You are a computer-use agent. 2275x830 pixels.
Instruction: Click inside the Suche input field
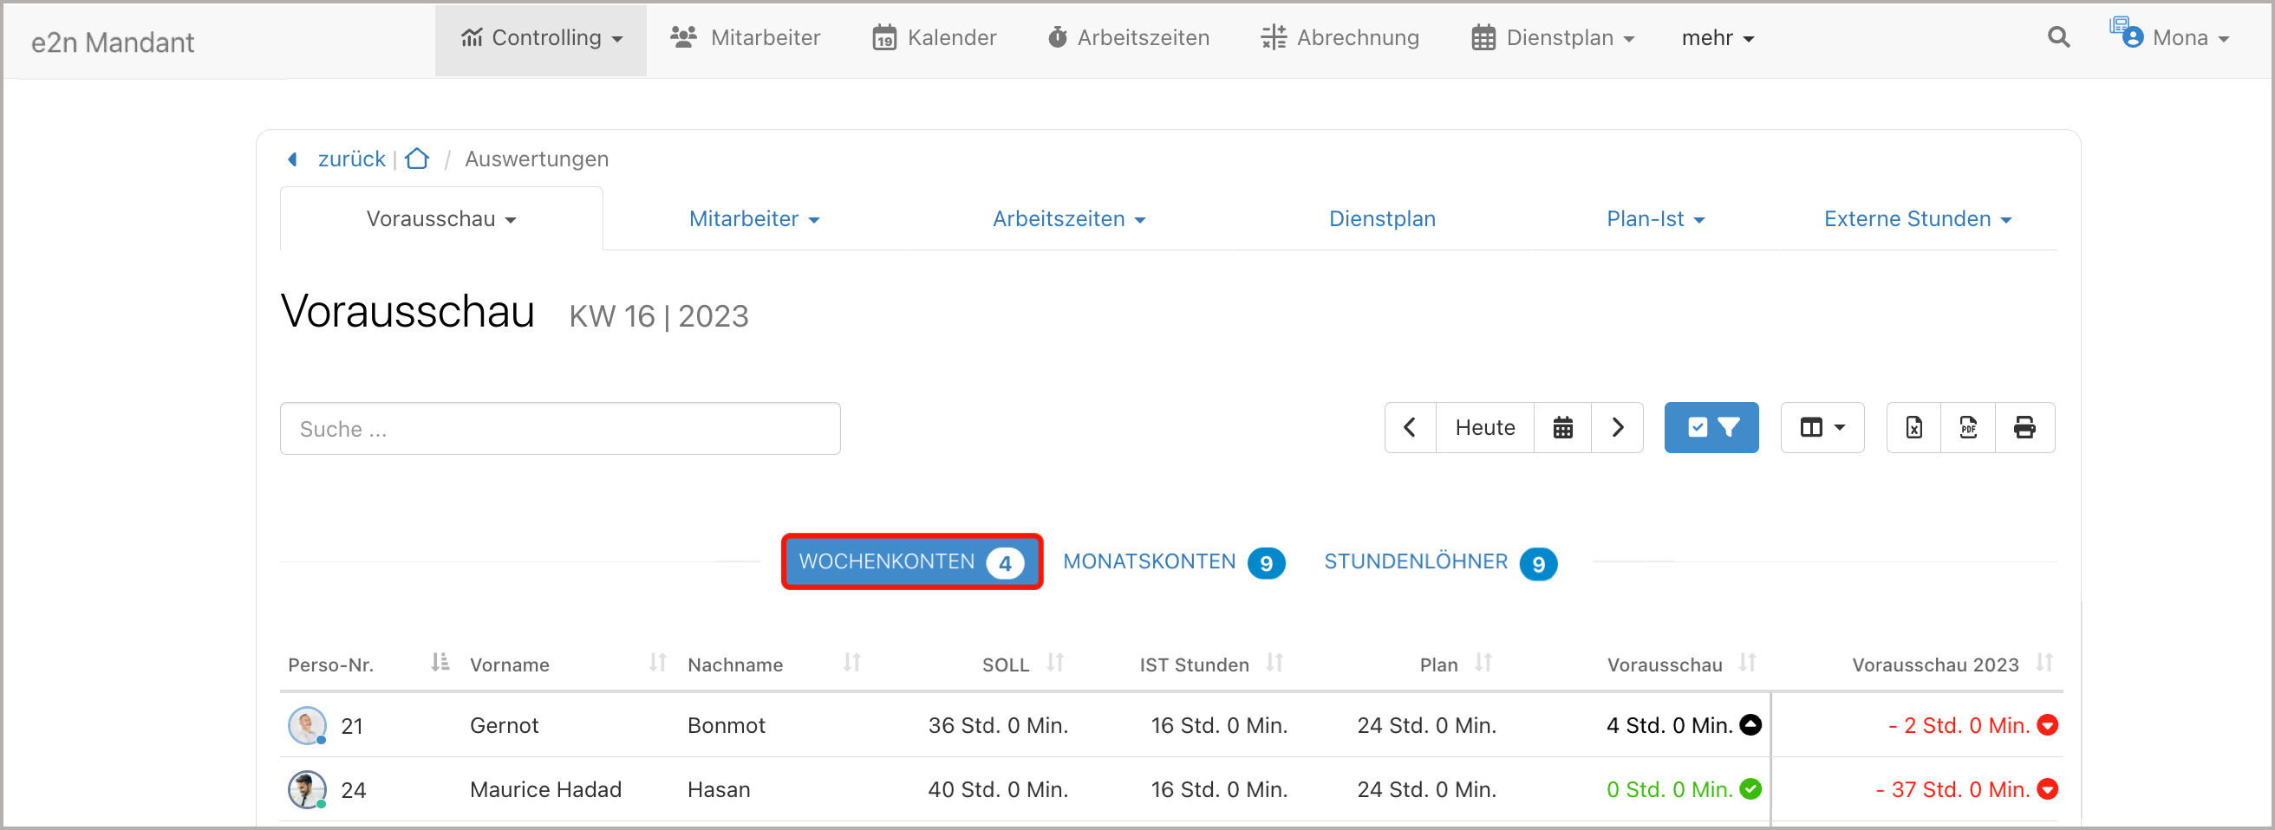[560, 428]
